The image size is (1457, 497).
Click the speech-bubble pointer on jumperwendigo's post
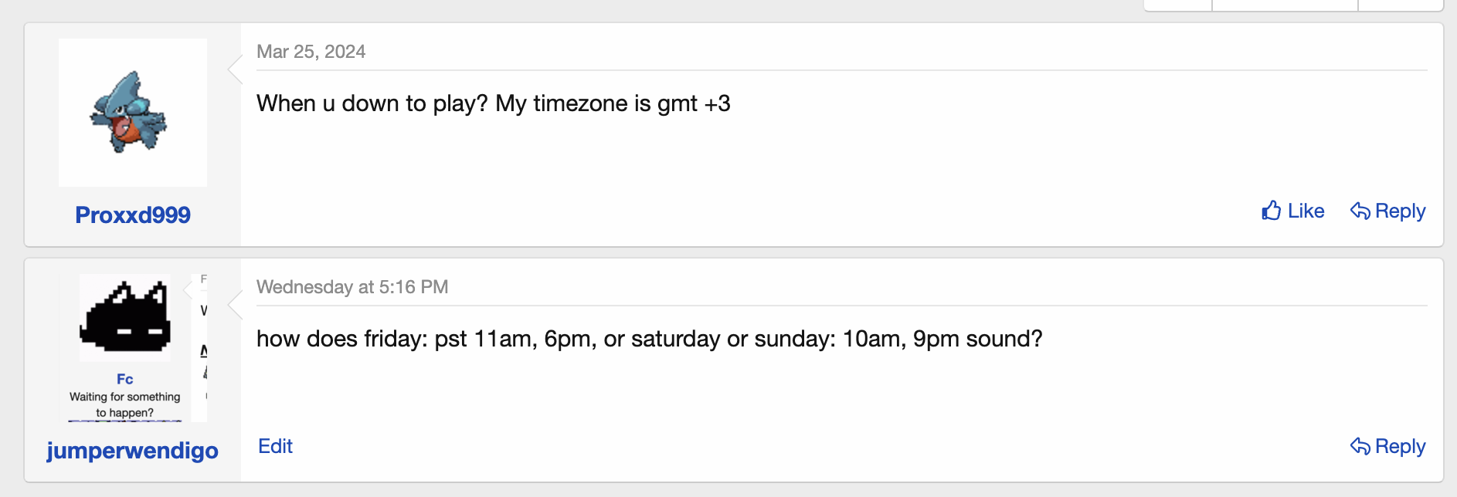[x=233, y=305]
